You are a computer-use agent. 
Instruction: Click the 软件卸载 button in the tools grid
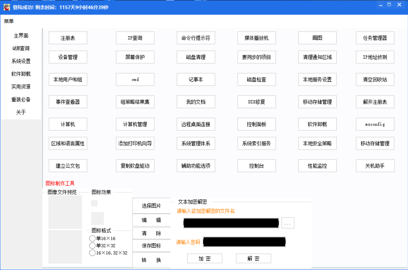[x=317, y=124]
